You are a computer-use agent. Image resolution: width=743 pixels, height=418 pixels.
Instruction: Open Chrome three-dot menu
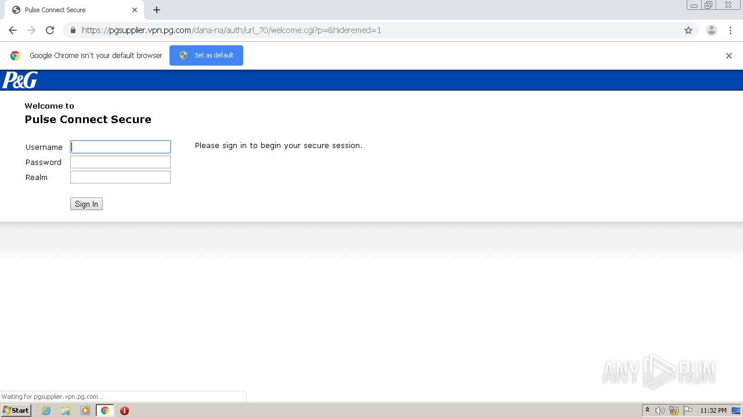click(x=730, y=30)
